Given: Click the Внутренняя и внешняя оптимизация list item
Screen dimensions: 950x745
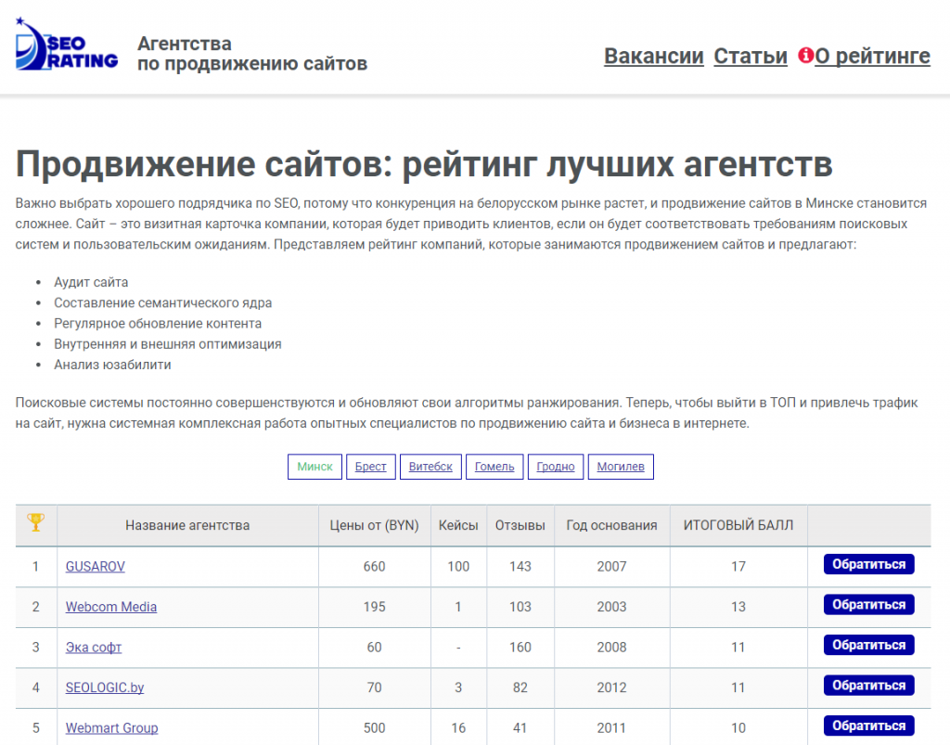Looking at the screenshot, I should 168,344.
